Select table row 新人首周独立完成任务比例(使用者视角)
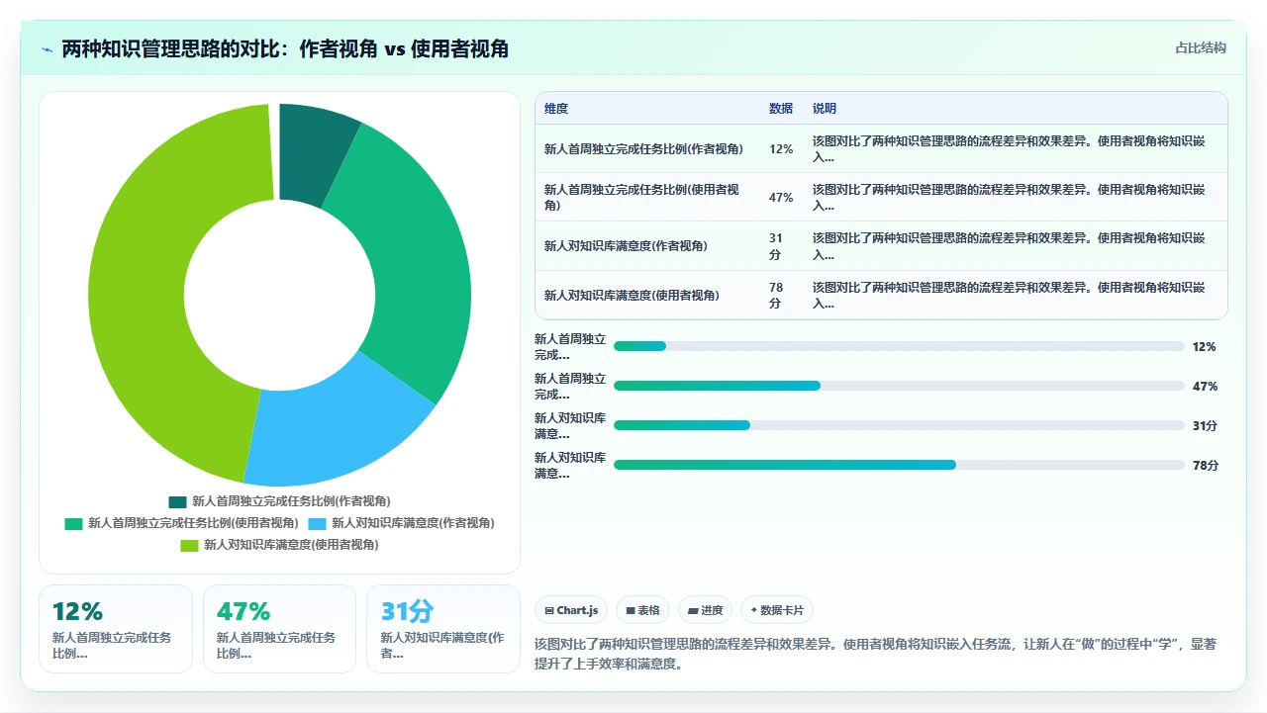 coord(881,197)
